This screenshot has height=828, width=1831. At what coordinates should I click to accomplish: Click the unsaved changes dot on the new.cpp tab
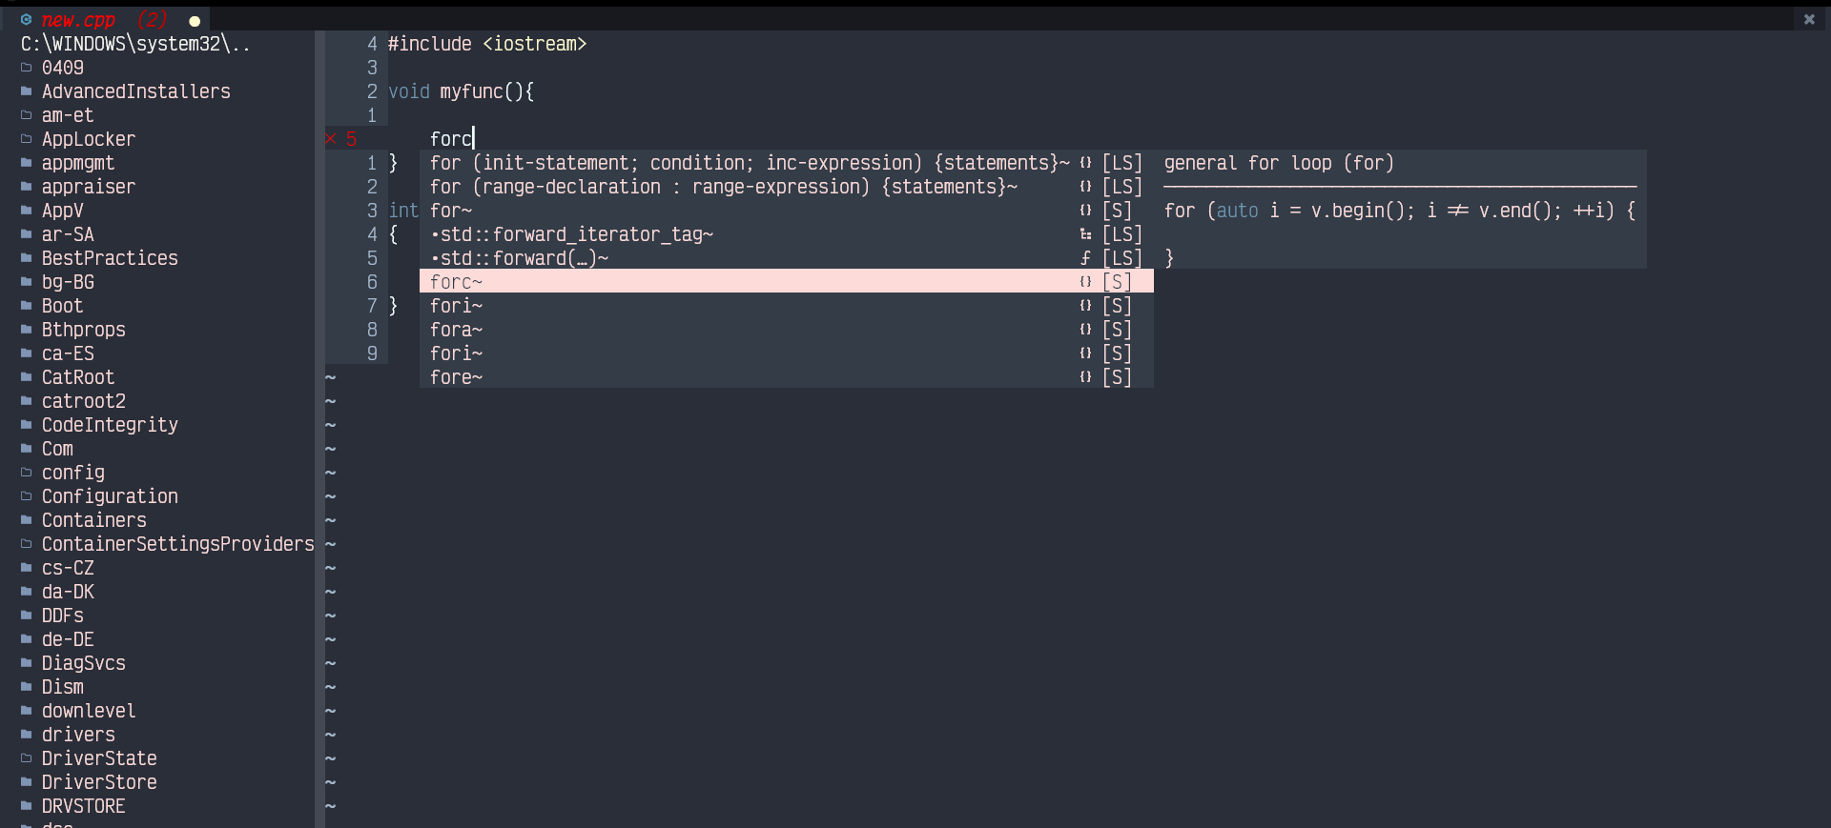click(x=194, y=20)
